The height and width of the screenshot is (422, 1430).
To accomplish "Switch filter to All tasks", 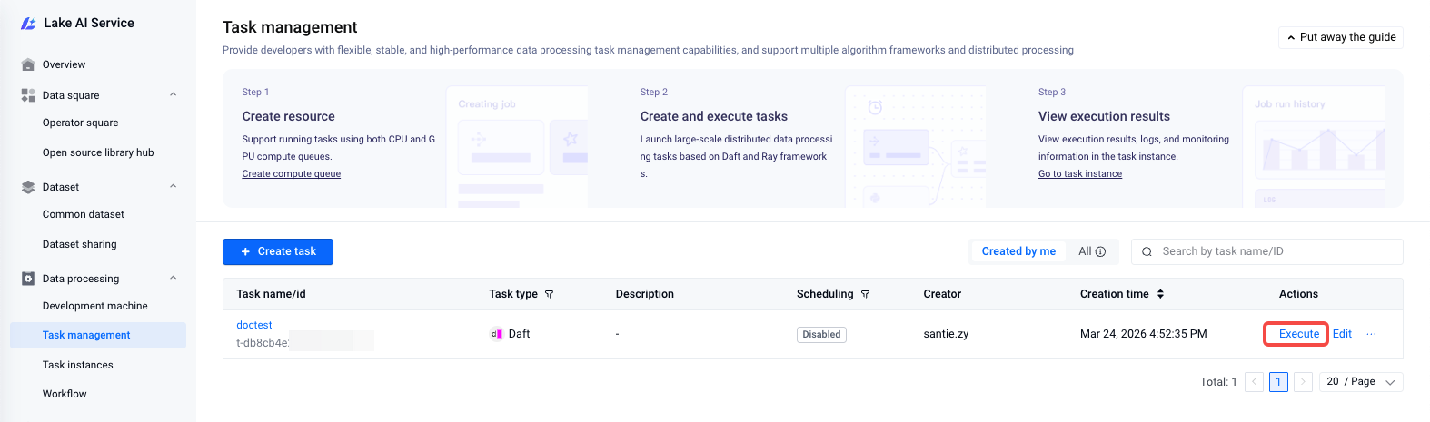I will click(1085, 251).
